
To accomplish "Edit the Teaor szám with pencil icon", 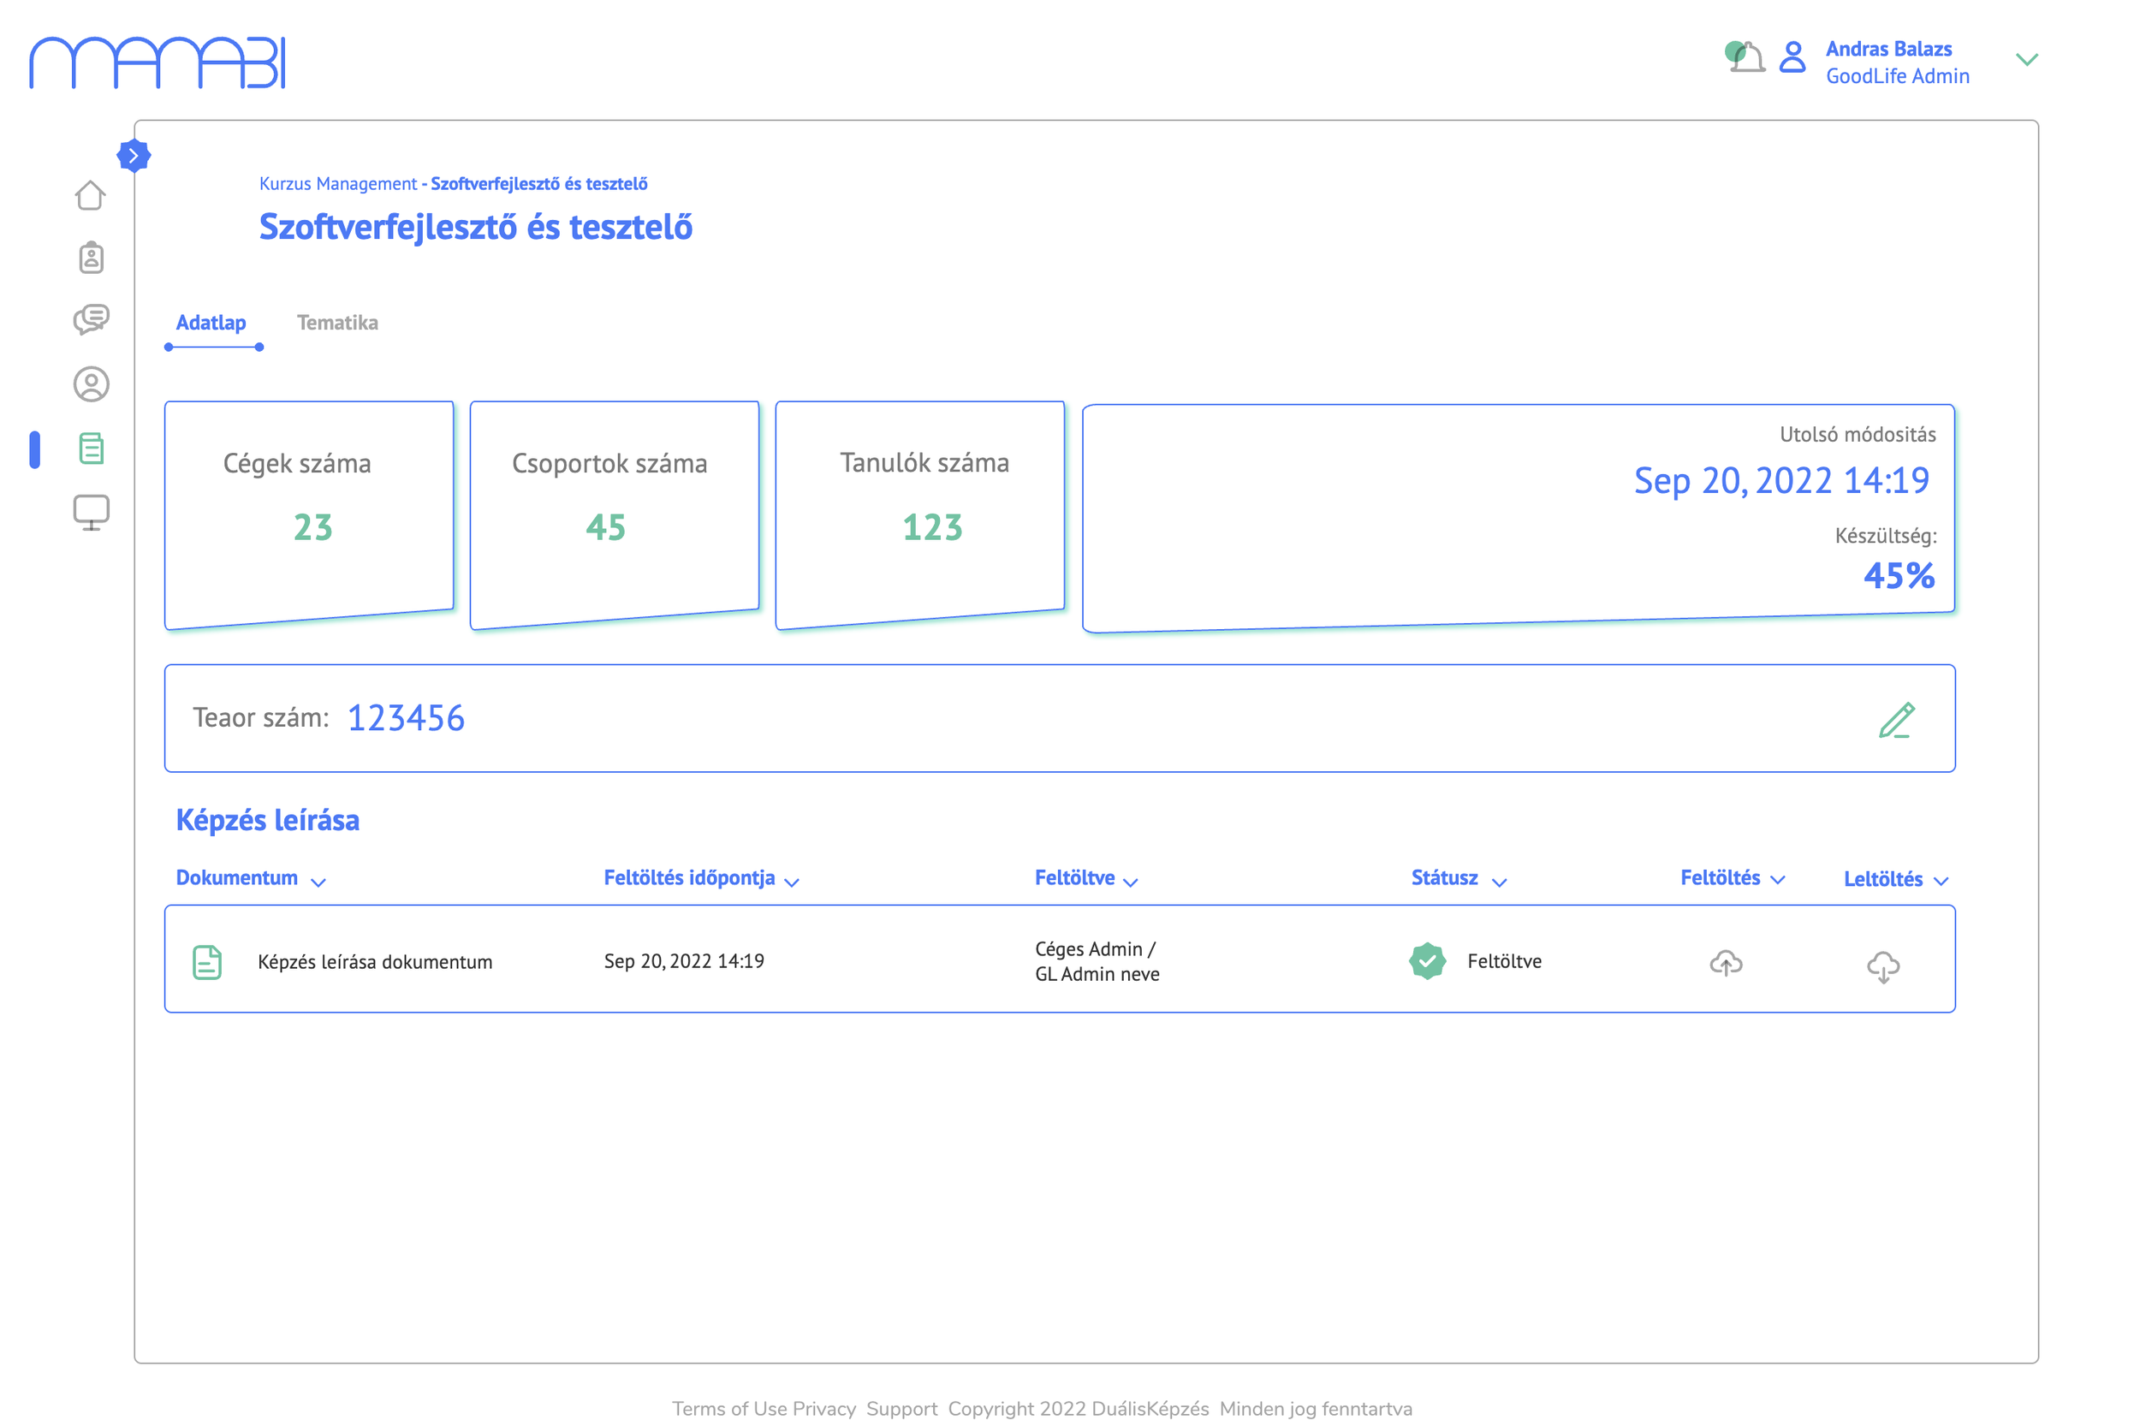I will [1899, 718].
